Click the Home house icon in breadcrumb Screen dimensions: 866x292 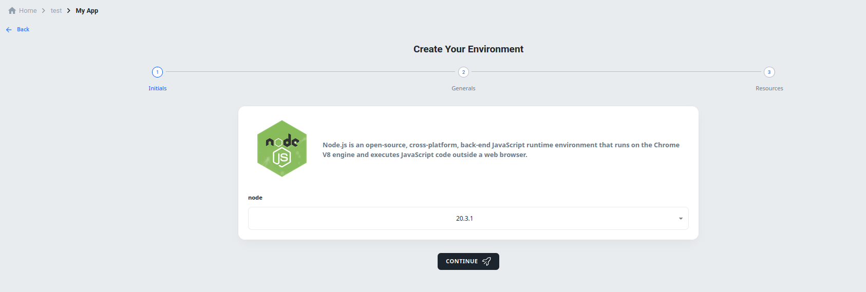[x=12, y=10]
